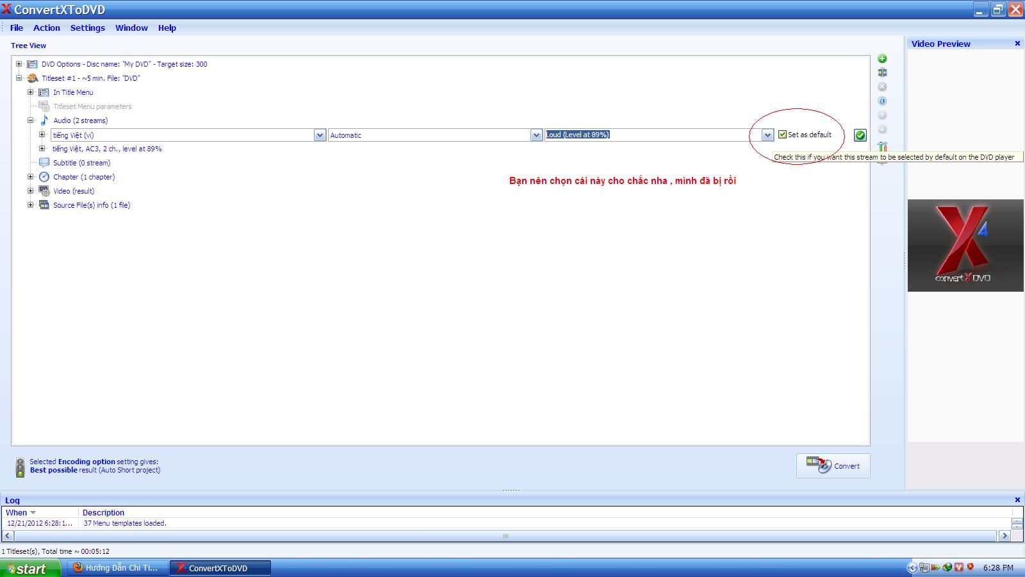Open the File menu

click(17, 28)
